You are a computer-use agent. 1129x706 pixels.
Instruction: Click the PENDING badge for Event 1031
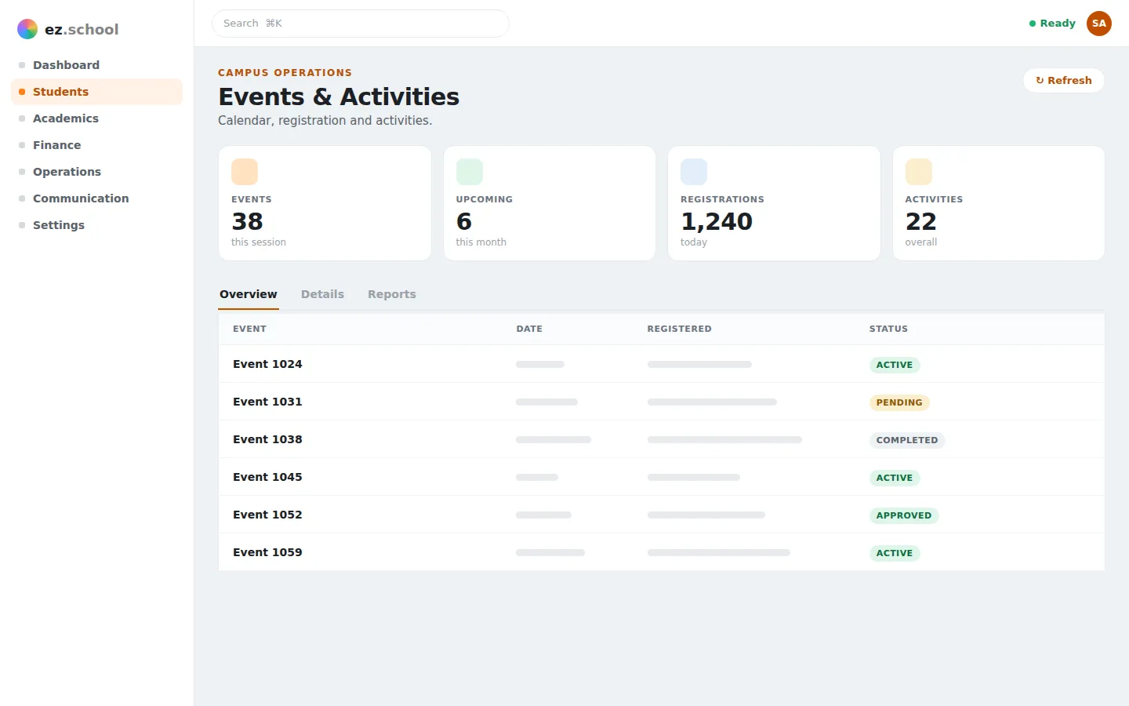point(899,402)
